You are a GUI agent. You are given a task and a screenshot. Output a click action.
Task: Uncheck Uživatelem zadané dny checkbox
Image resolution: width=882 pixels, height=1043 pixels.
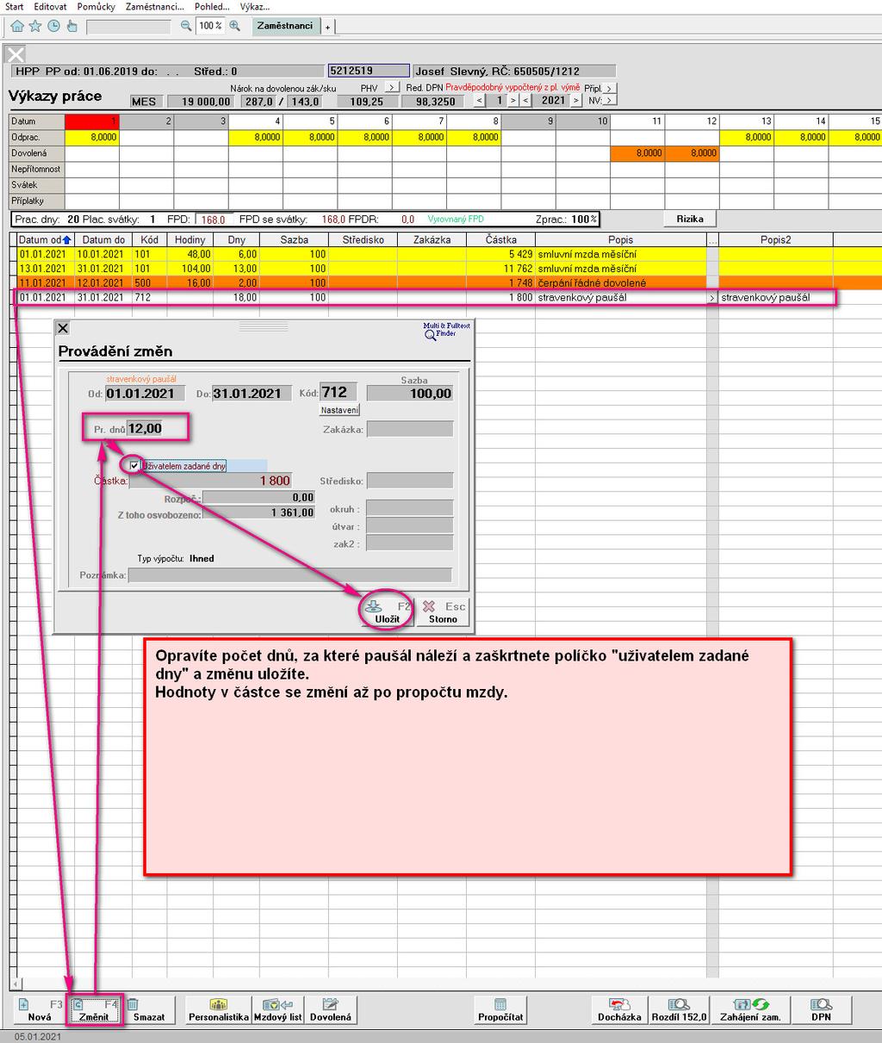134,465
